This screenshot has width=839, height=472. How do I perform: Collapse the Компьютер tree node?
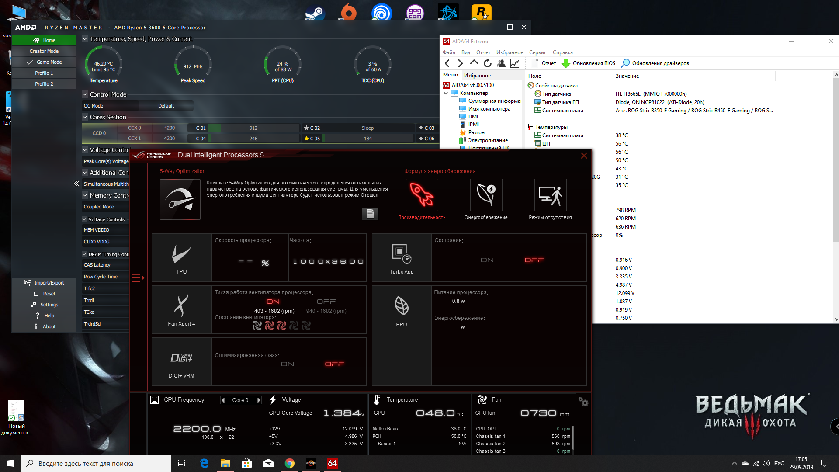tap(446, 93)
